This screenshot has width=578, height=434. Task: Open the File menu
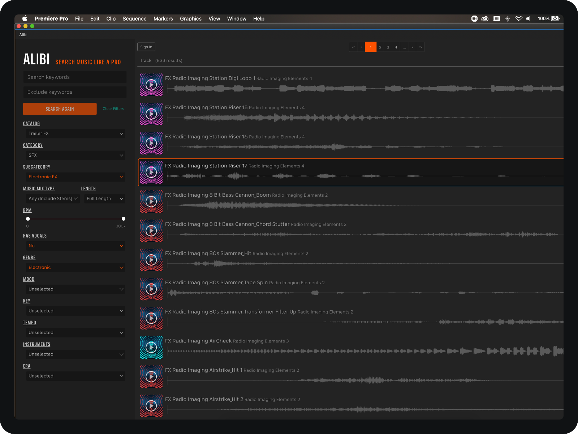pyautogui.click(x=79, y=19)
